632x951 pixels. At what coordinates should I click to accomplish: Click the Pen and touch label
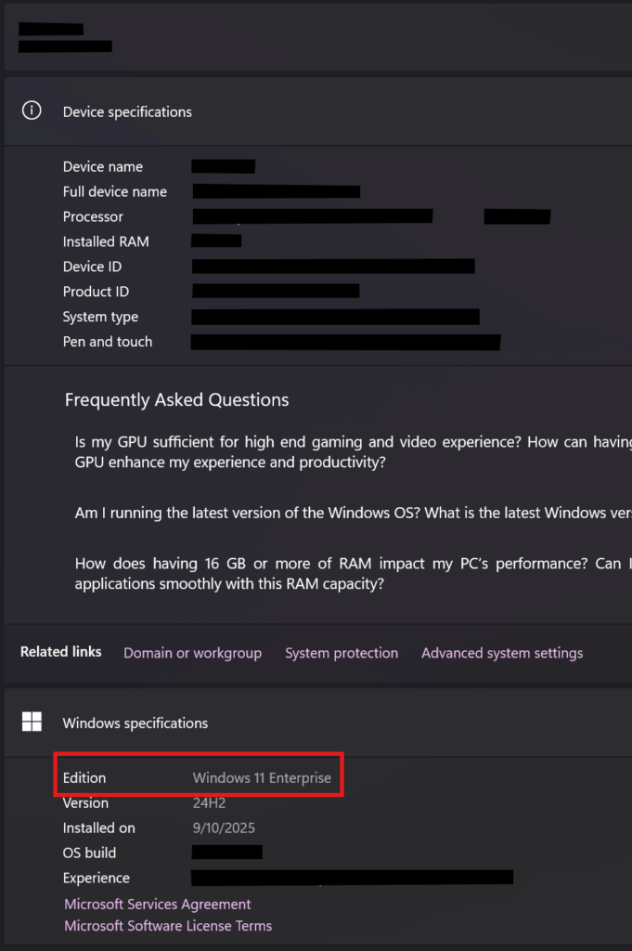tap(108, 342)
